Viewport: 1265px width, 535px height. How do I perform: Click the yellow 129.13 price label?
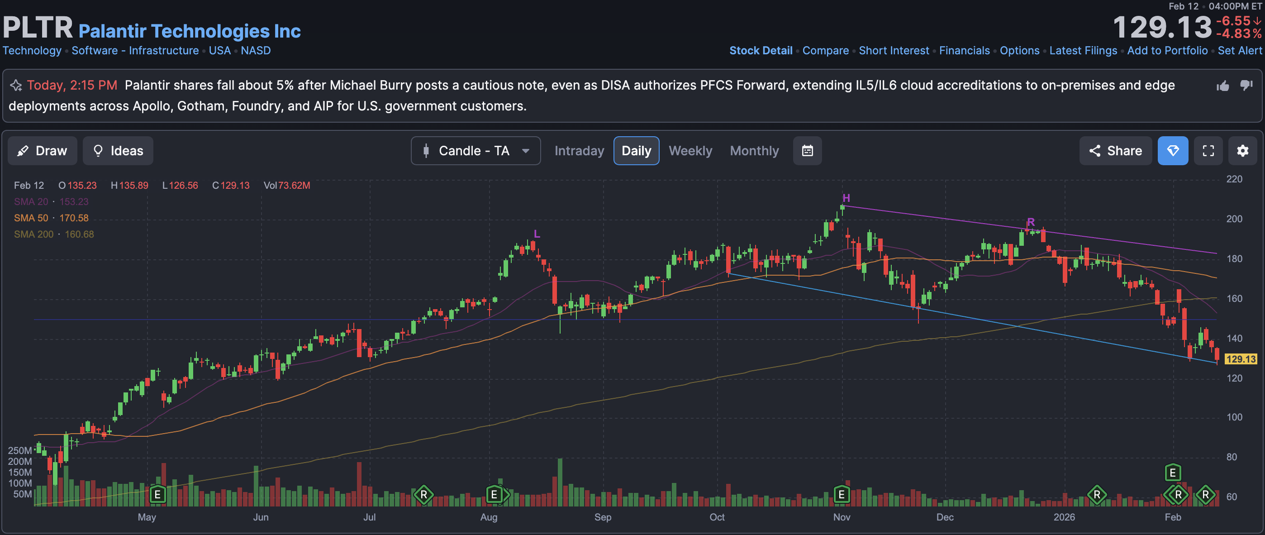pyautogui.click(x=1241, y=359)
